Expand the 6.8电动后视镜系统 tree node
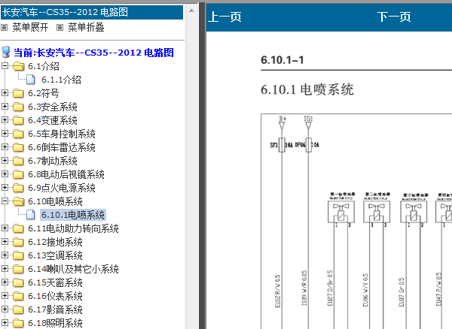Image resolution: width=452 pixels, height=329 pixels. 5,174
